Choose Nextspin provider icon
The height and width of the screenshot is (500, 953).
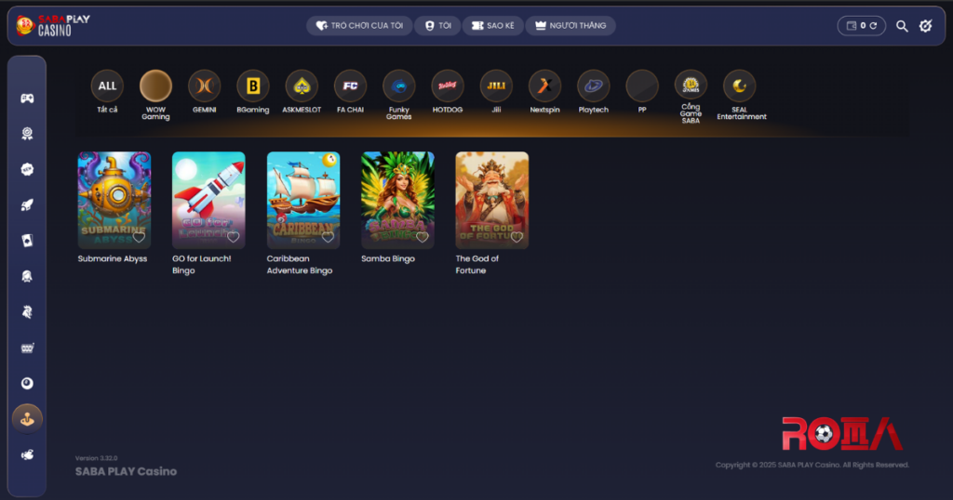[x=544, y=86]
